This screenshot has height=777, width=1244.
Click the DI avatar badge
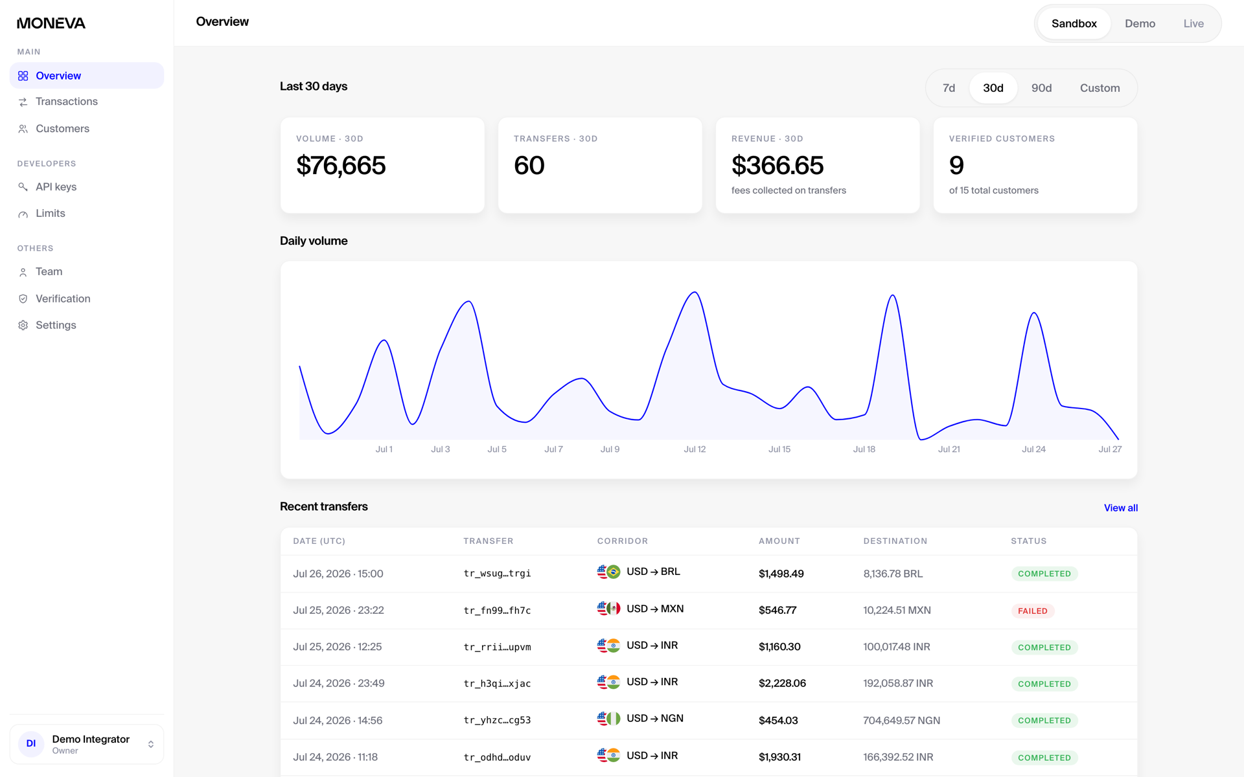(31, 744)
